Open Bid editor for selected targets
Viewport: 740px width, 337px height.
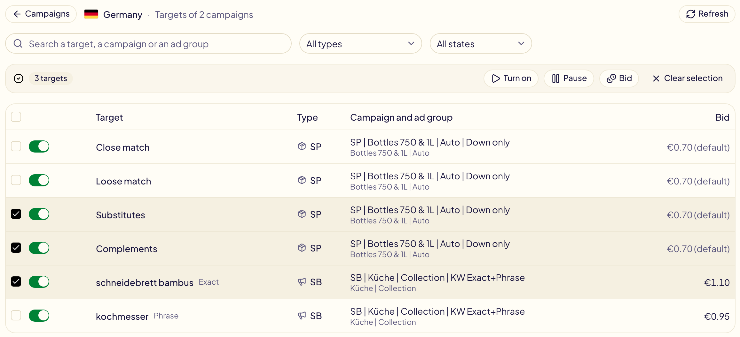(x=619, y=79)
